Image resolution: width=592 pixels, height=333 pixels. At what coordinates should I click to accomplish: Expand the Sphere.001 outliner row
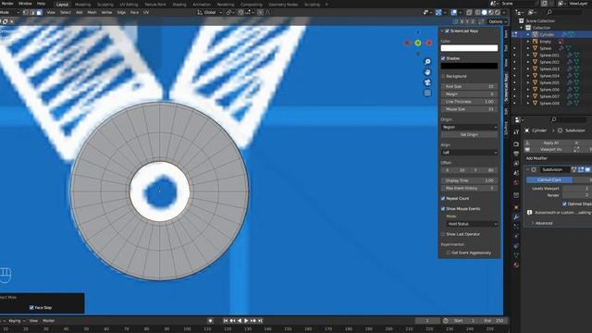click(x=528, y=55)
